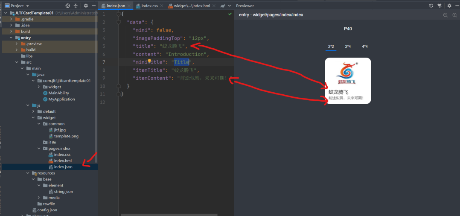Expand the media folder
Screen dimensions: 460x216
click(39, 198)
